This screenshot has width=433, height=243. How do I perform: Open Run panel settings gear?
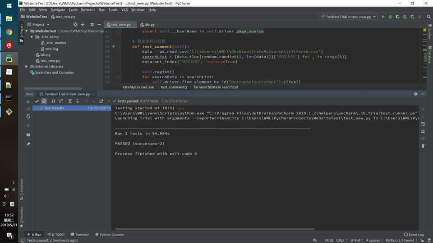pos(415,94)
